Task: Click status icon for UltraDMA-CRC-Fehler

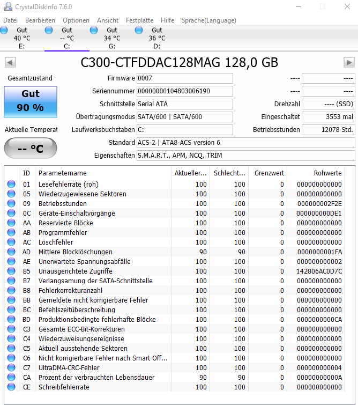Action: point(11,367)
